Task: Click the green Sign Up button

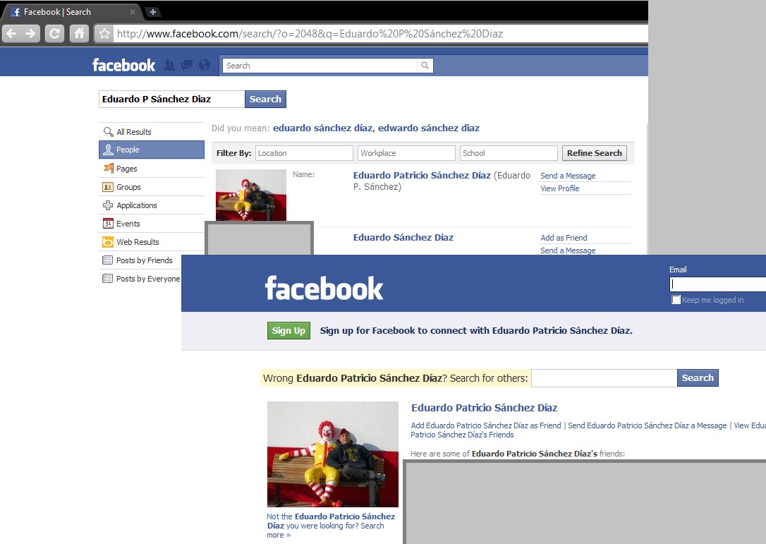Action: 288,330
